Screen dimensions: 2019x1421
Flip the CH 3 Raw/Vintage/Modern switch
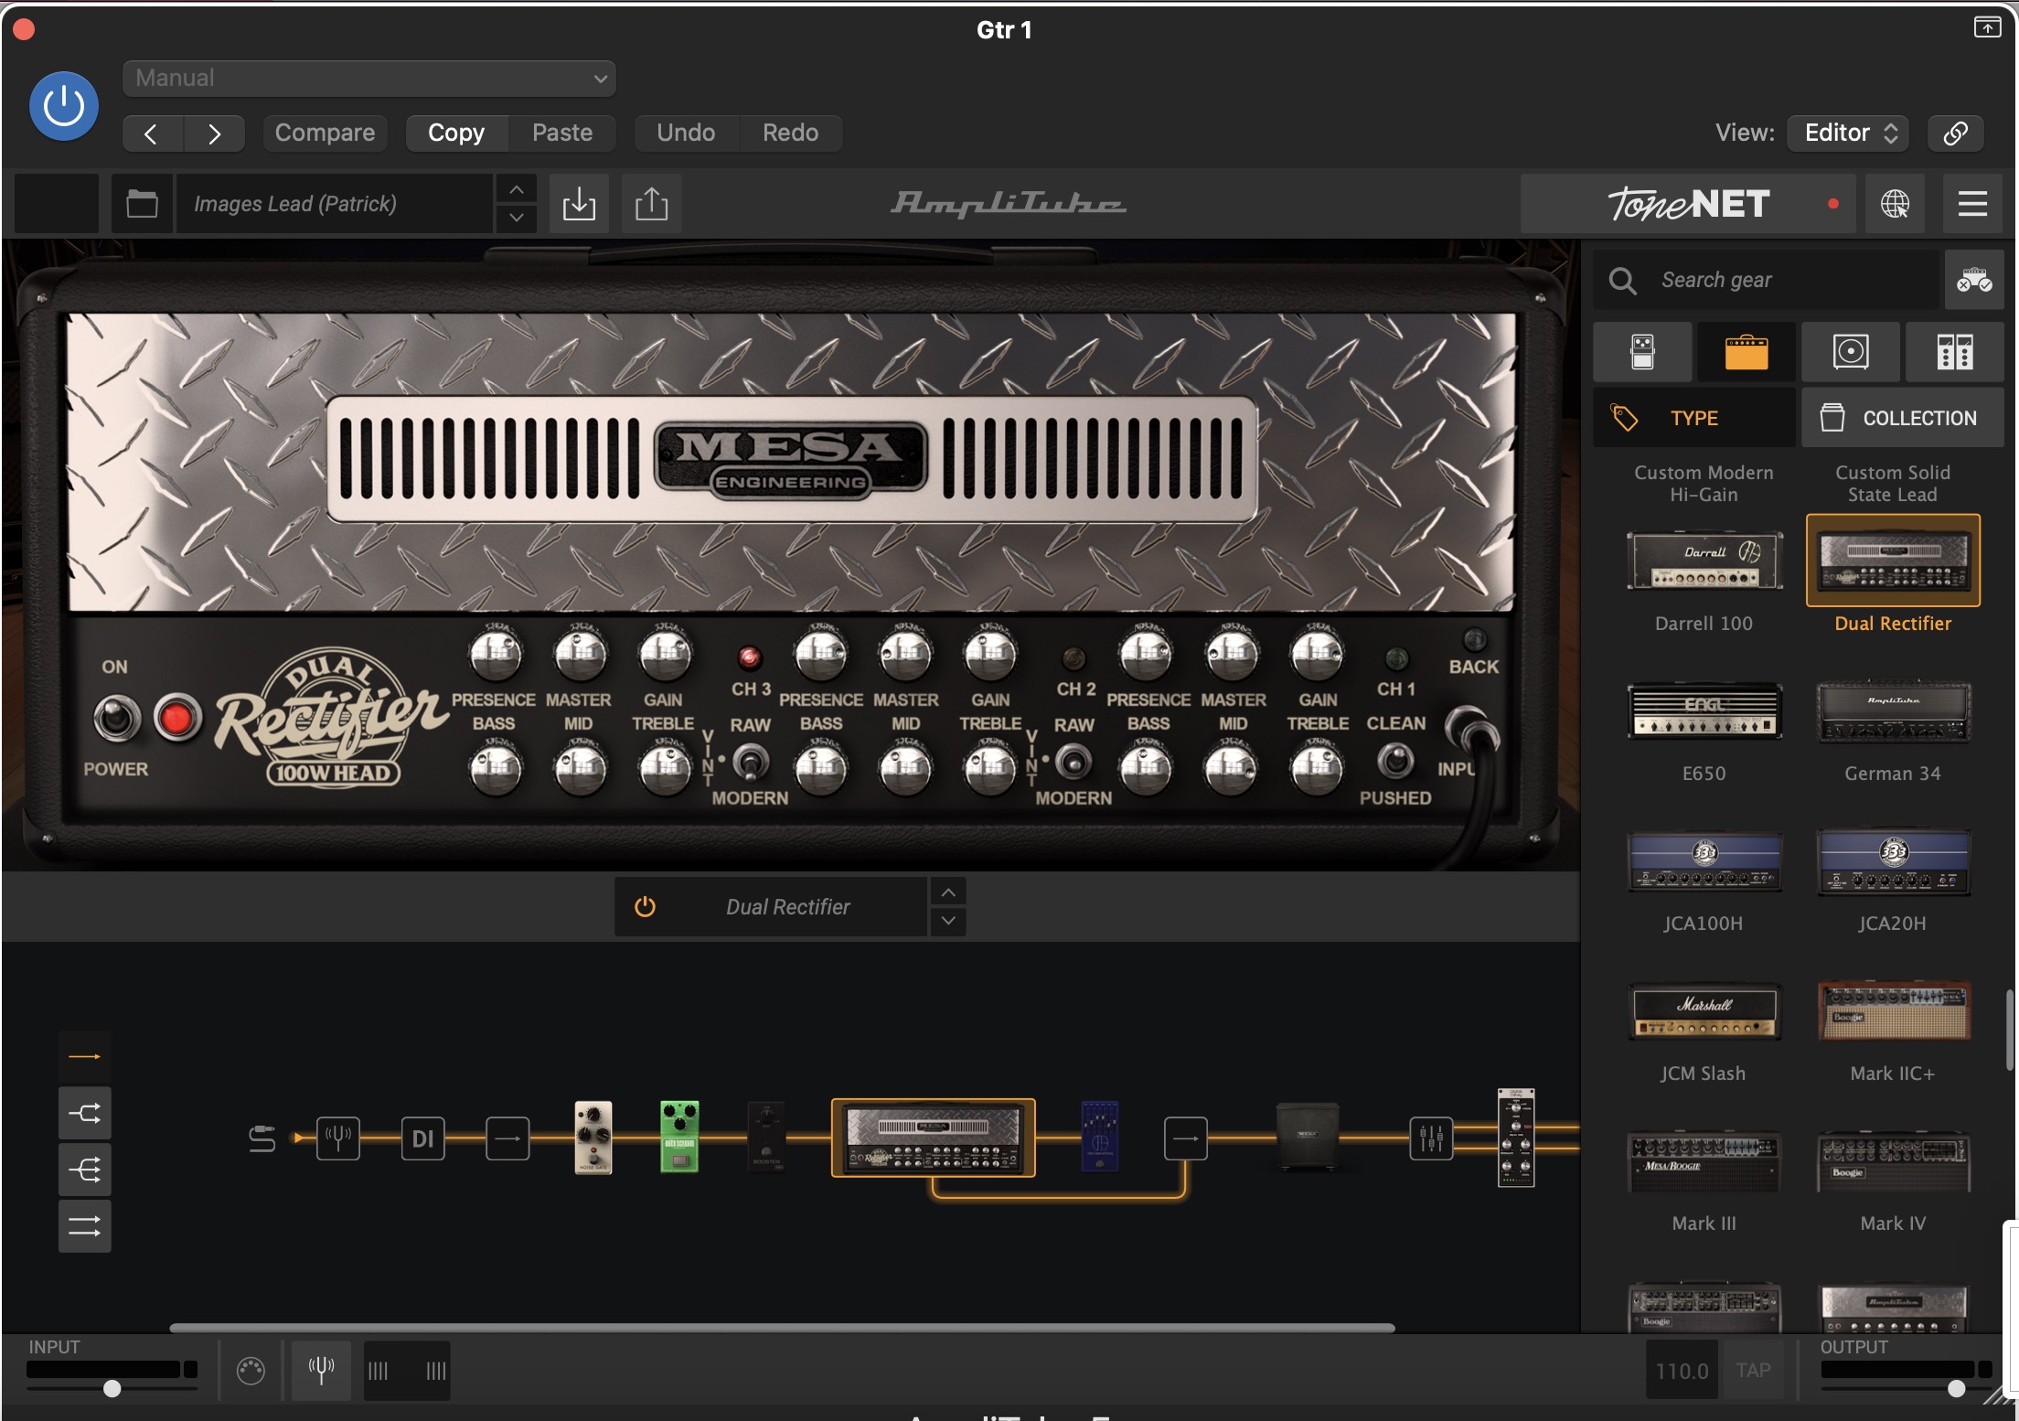[x=751, y=761]
